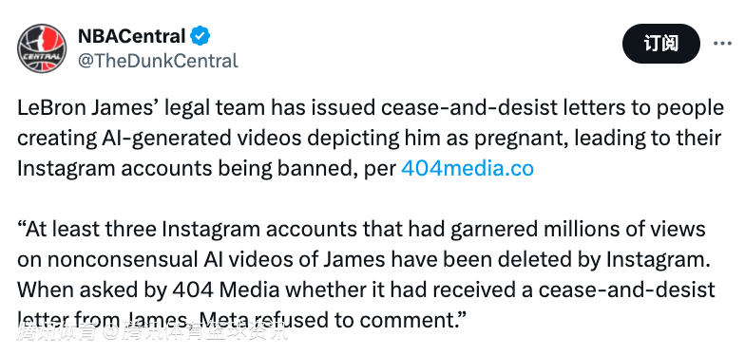The image size is (745, 355).
Task: Open the NBACentral profile avatar
Action: coord(42,48)
